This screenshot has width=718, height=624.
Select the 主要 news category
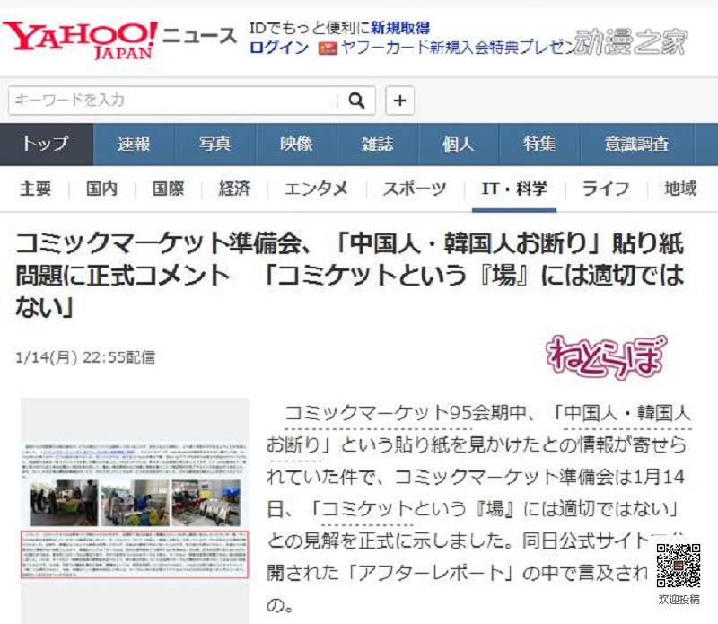coord(36,189)
